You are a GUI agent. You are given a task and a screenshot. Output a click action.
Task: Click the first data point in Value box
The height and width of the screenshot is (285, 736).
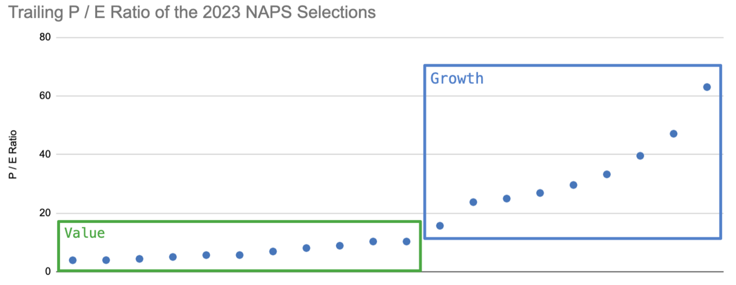[x=73, y=260]
